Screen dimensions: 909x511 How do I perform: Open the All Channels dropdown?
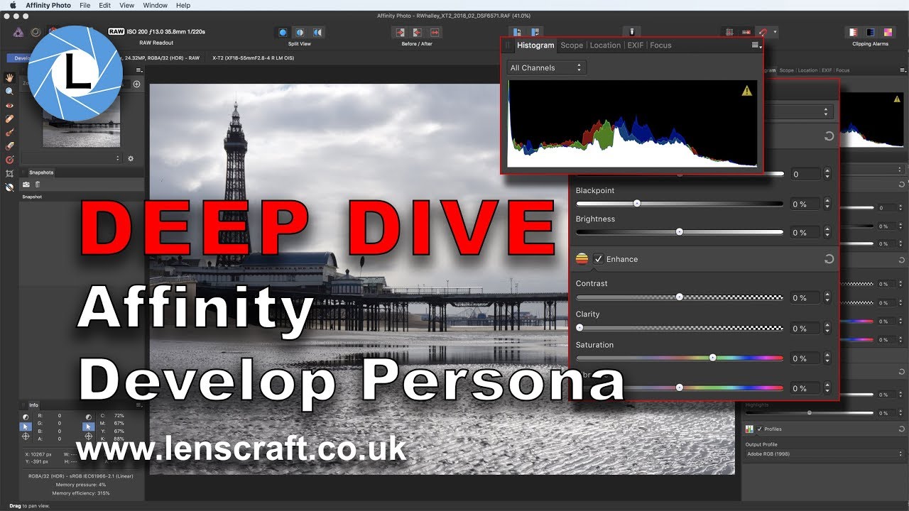pos(546,67)
